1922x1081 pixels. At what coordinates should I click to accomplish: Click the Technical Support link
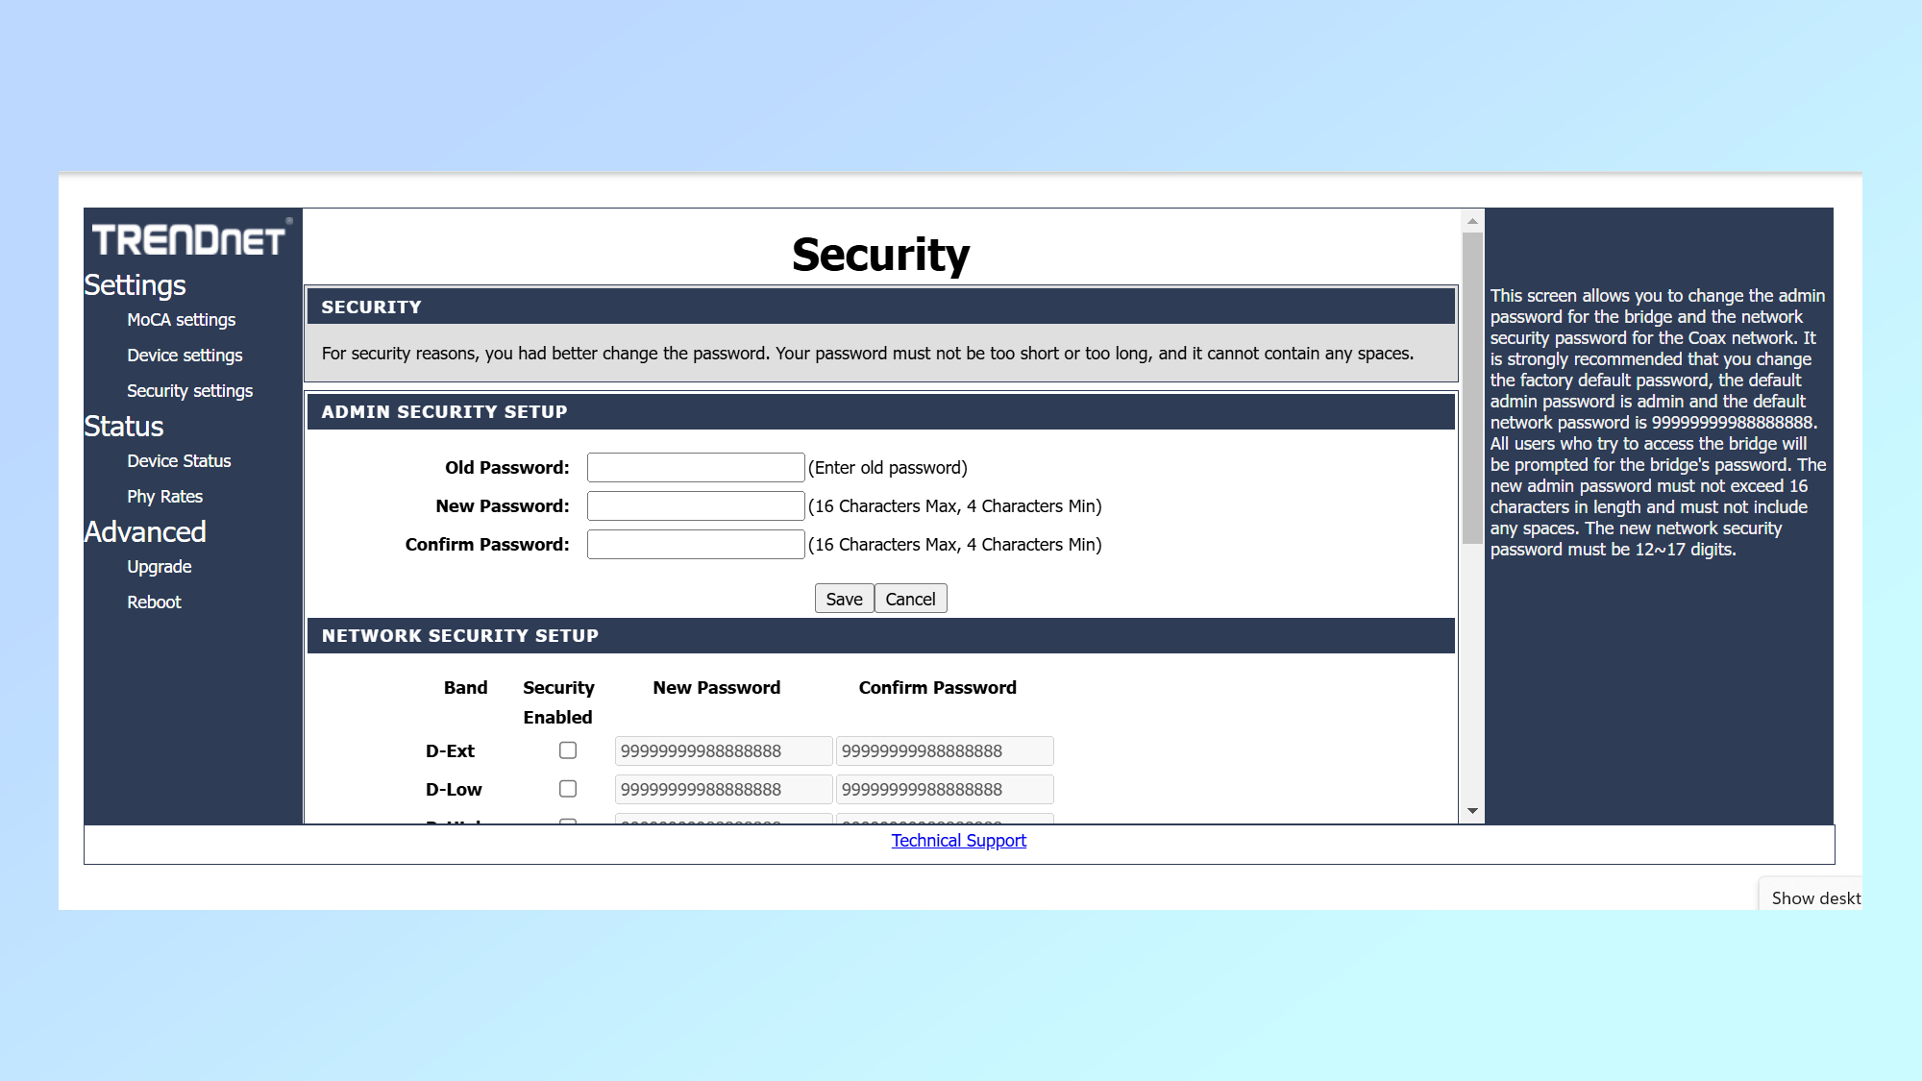point(958,840)
